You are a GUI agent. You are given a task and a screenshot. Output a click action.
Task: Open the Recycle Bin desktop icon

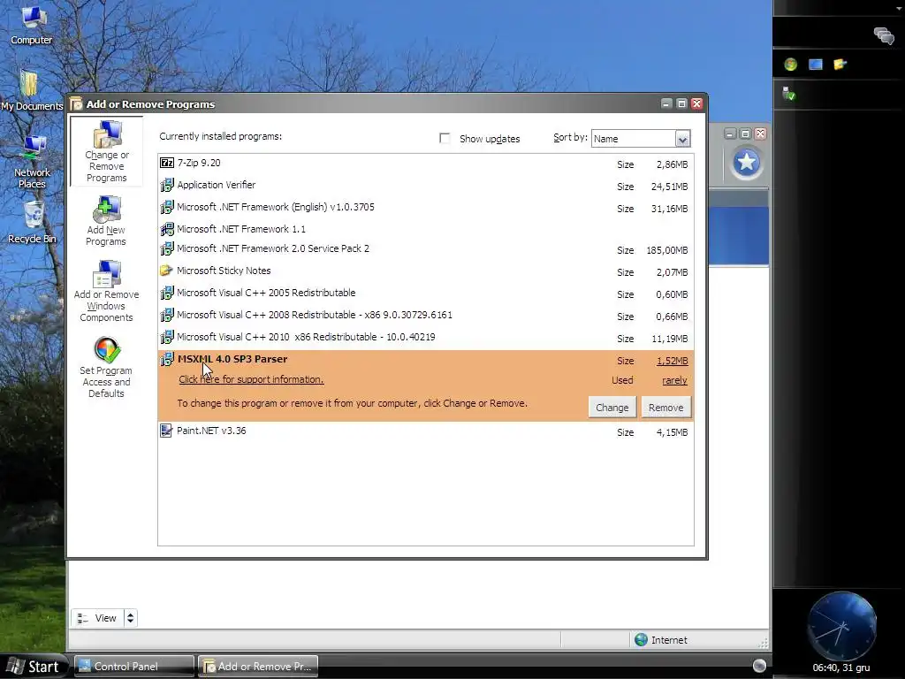[33, 222]
